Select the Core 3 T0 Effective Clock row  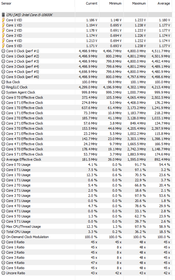tap(86, 128)
